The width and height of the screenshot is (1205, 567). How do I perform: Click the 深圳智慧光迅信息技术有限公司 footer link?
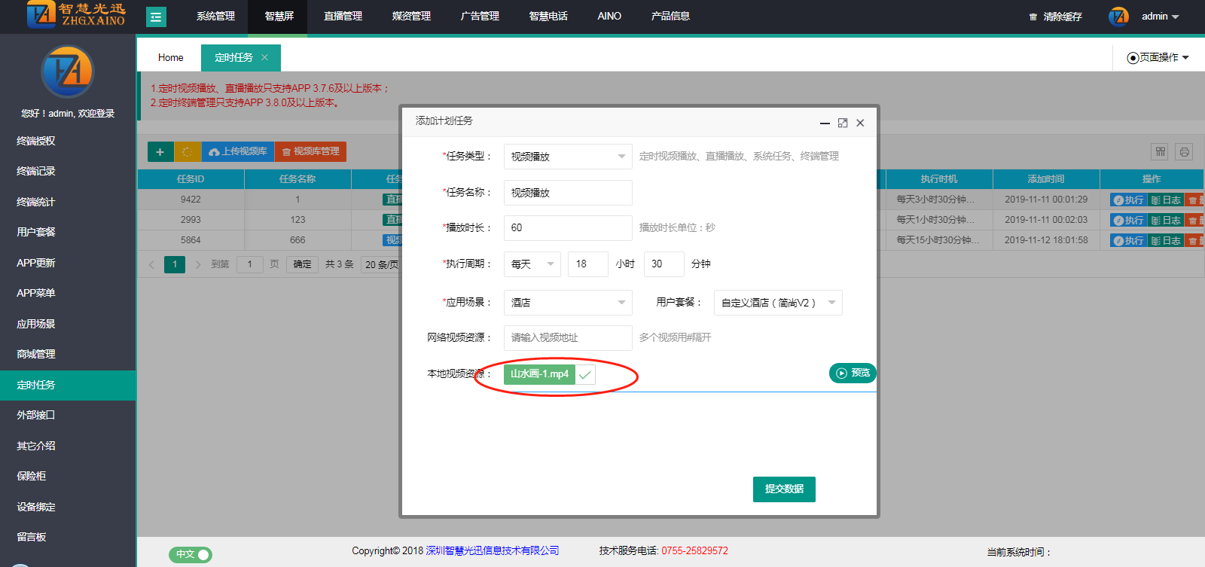click(x=493, y=550)
